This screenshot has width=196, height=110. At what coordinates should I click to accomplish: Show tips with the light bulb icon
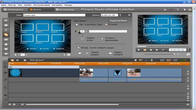pyautogui.click(x=184, y=9)
